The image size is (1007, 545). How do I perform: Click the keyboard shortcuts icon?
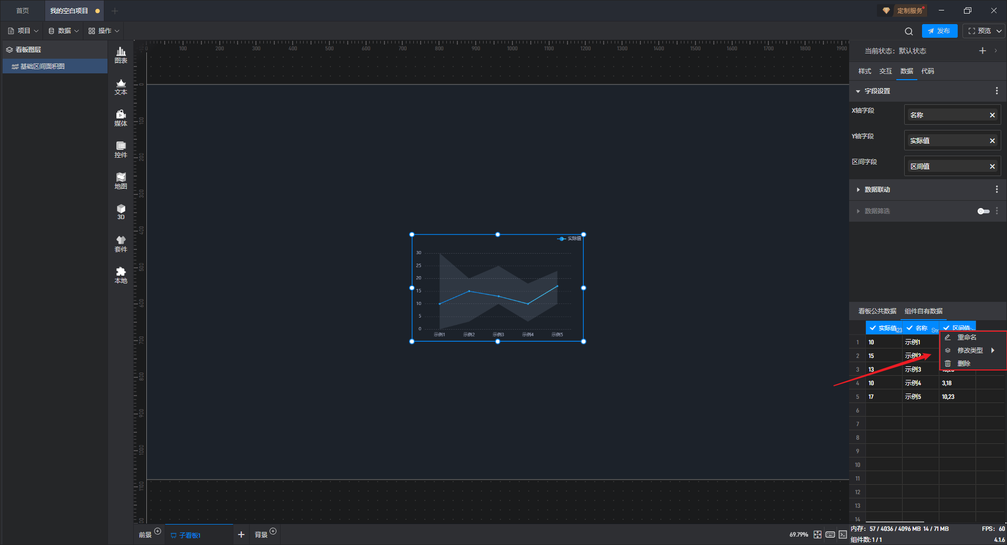pos(830,535)
